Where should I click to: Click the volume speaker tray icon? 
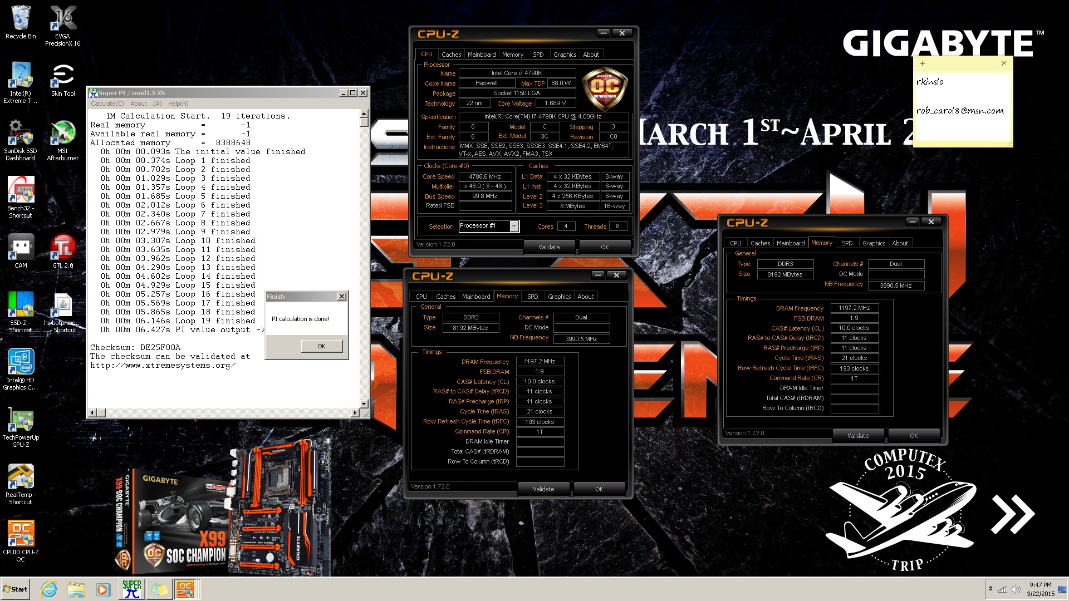(x=1016, y=589)
